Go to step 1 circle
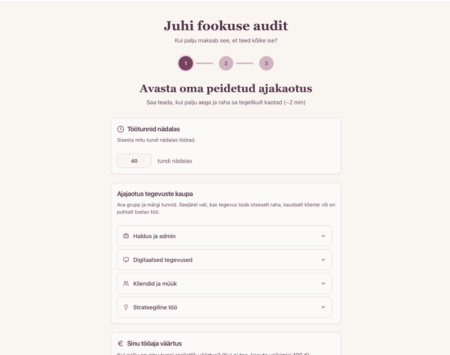 [x=186, y=63]
